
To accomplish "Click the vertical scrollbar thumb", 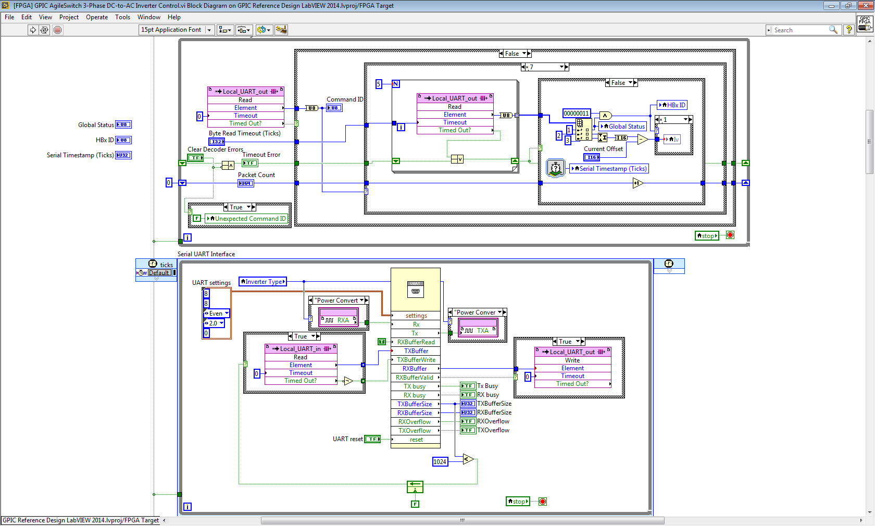I will 869,142.
